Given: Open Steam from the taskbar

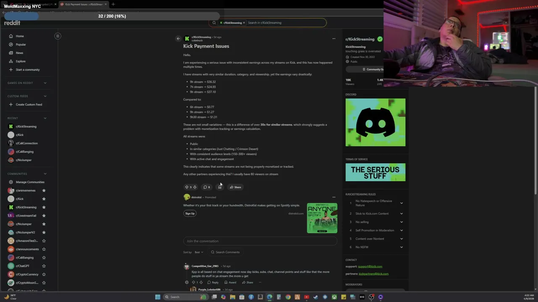Looking at the screenshot, I should tap(316, 297).
